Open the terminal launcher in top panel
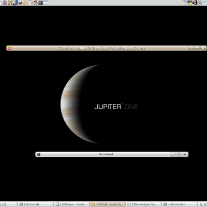This screenshot has height=207, width=207. [41, 3]
